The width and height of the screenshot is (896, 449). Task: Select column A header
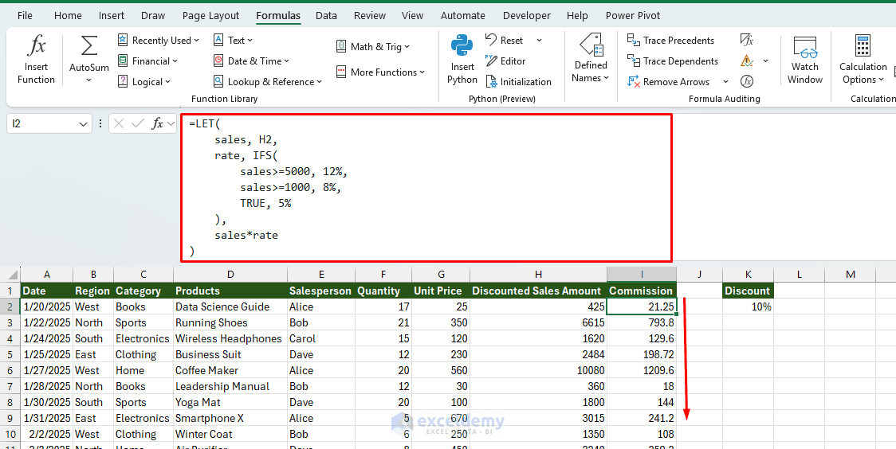click(47, 275)
